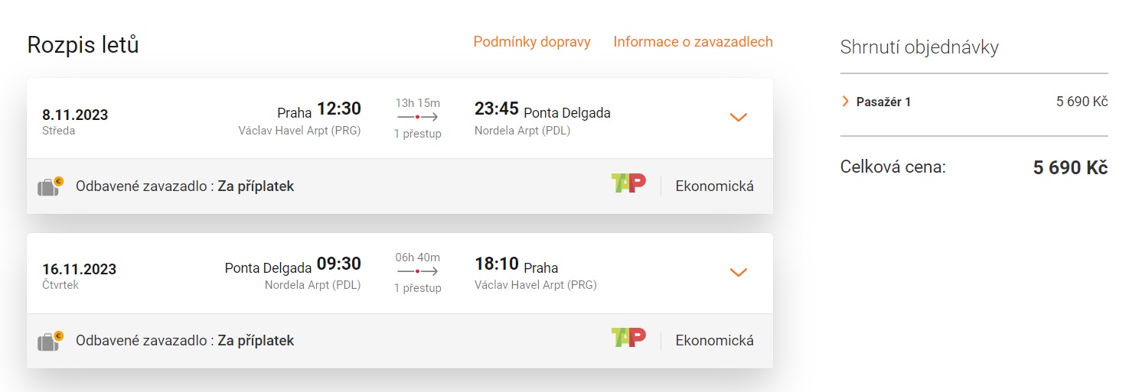Click the baggage icon for the Praha departure flight
Image resolution: width=1129 pixels, height=392 pixels.
[51, 186]
